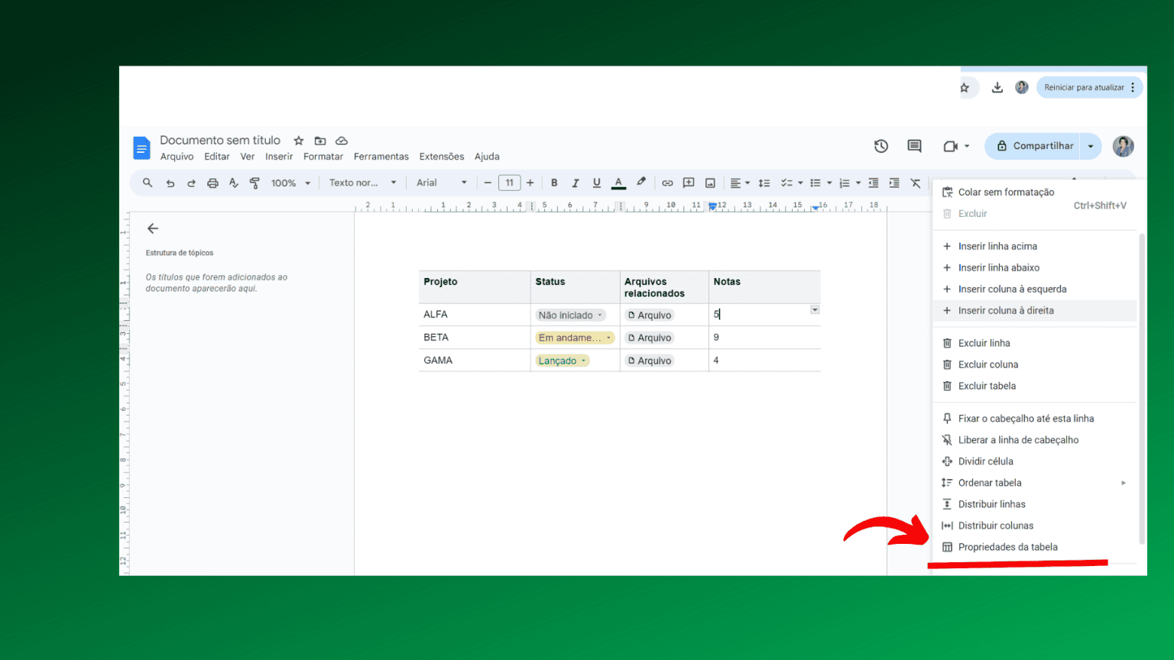Insert a link
The width and height of the screenshot is (1174, 660).
(667, 183)
